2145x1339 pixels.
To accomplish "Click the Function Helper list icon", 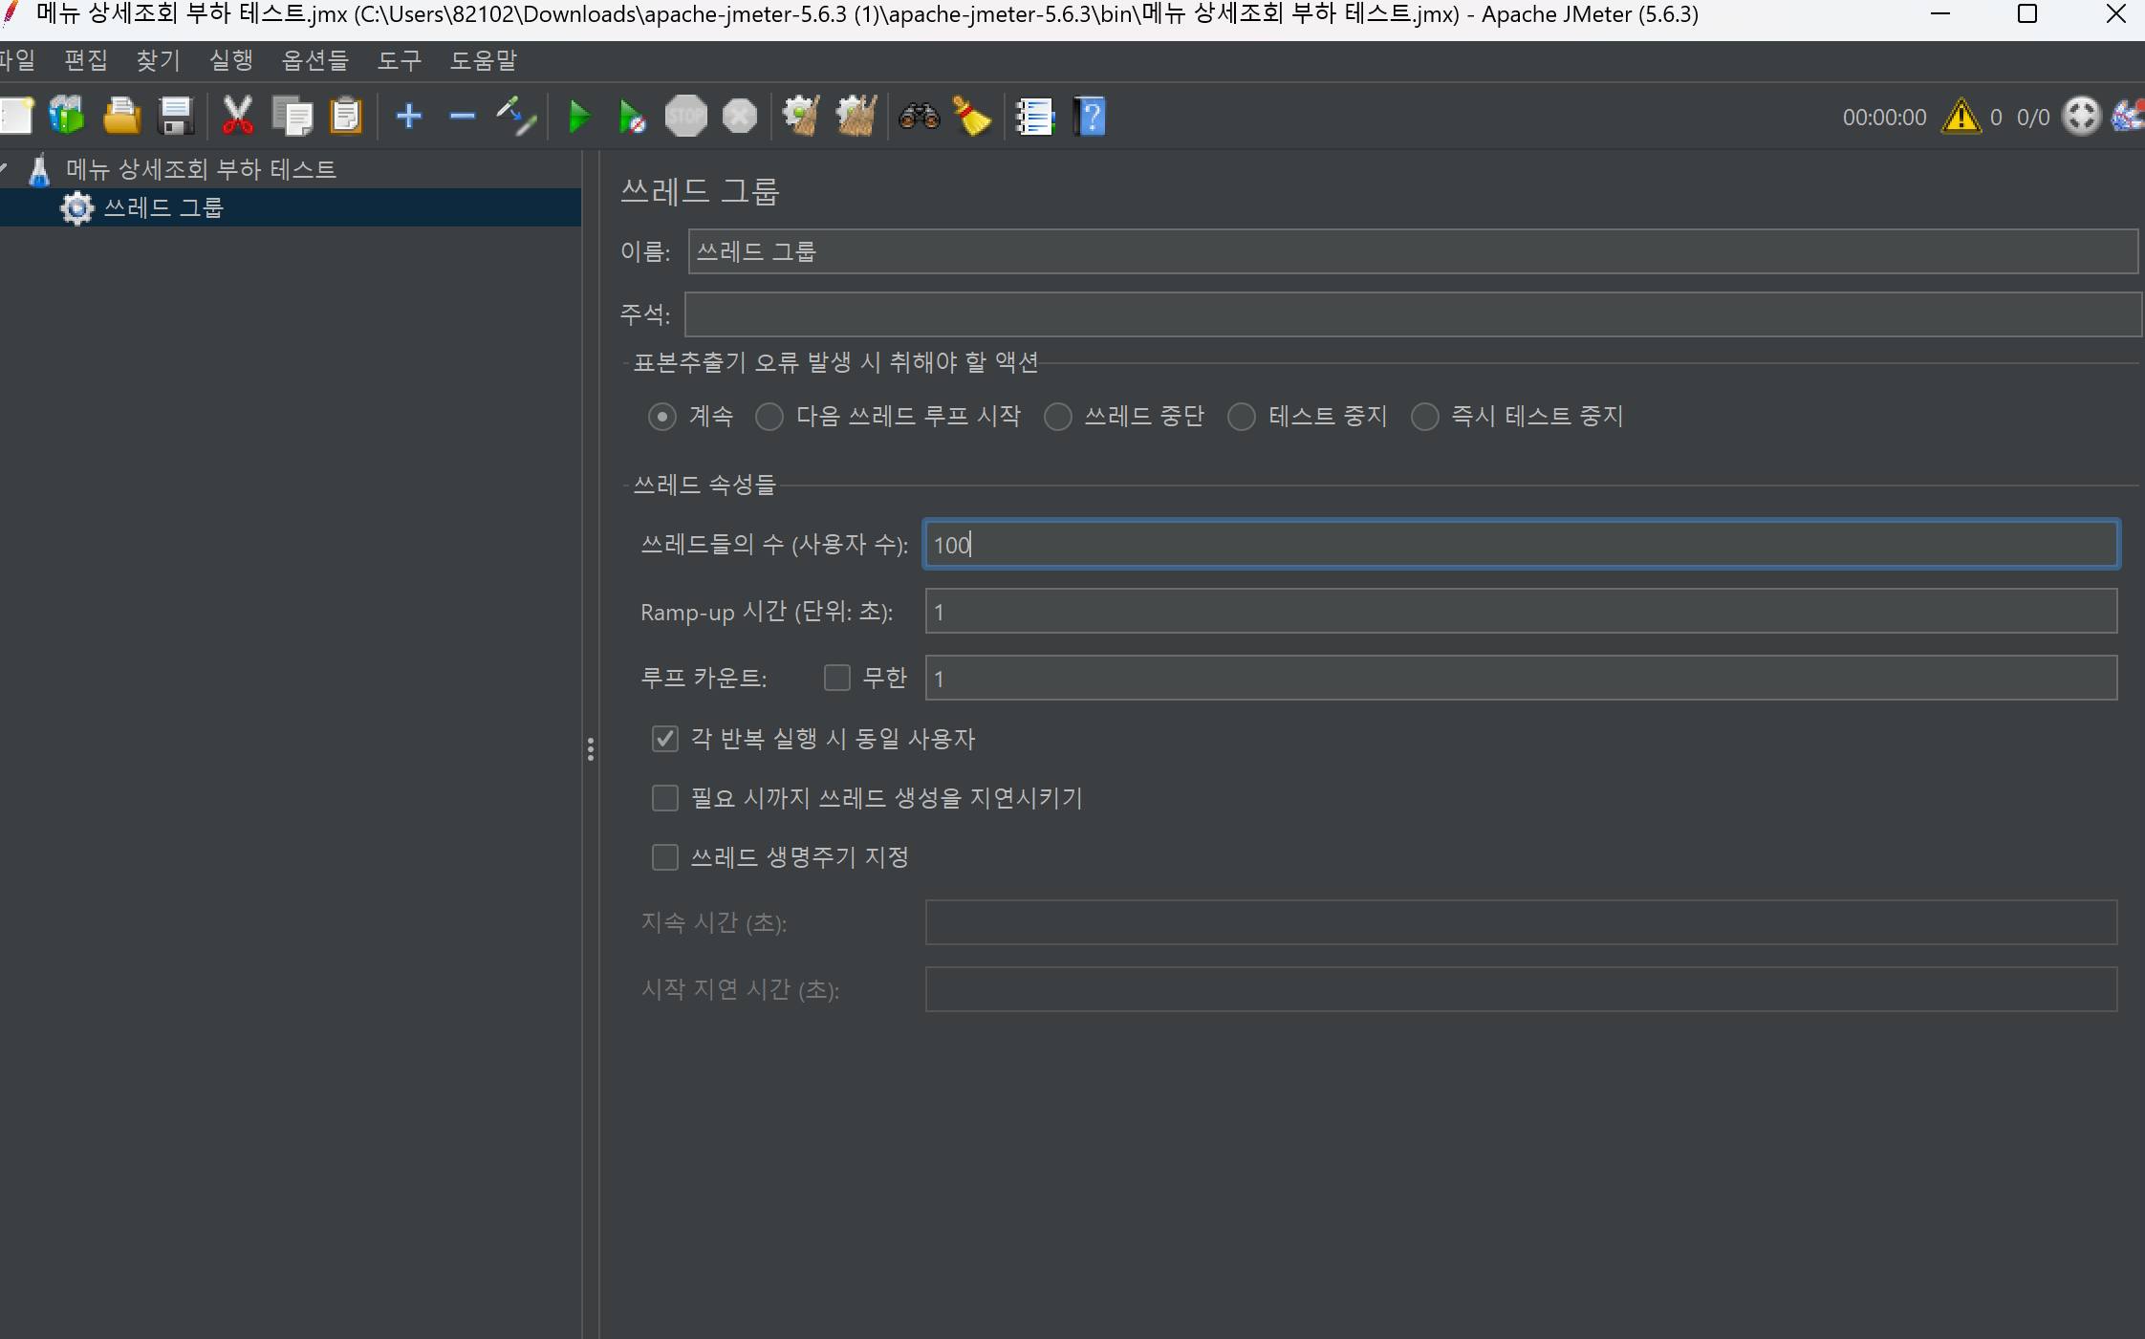I will (1034, 118).
